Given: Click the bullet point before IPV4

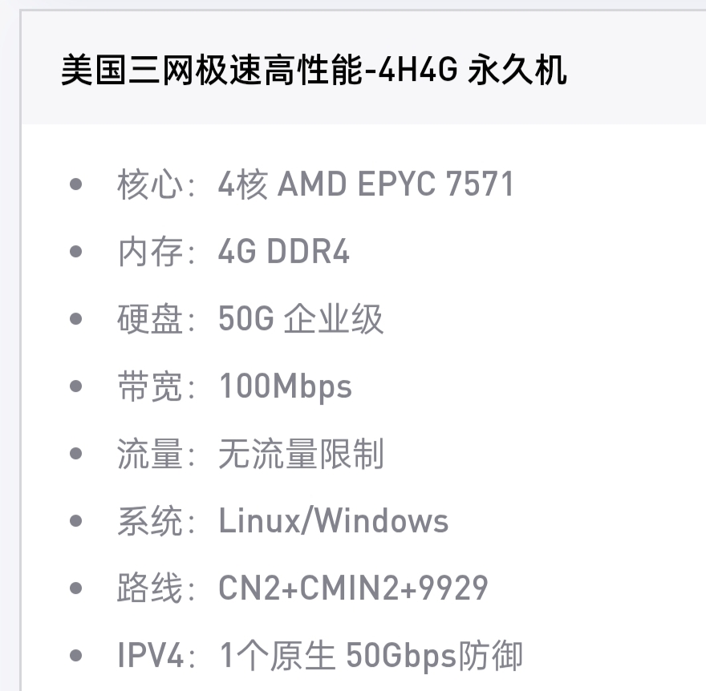Looking at the screenshot, I should 76,657.
